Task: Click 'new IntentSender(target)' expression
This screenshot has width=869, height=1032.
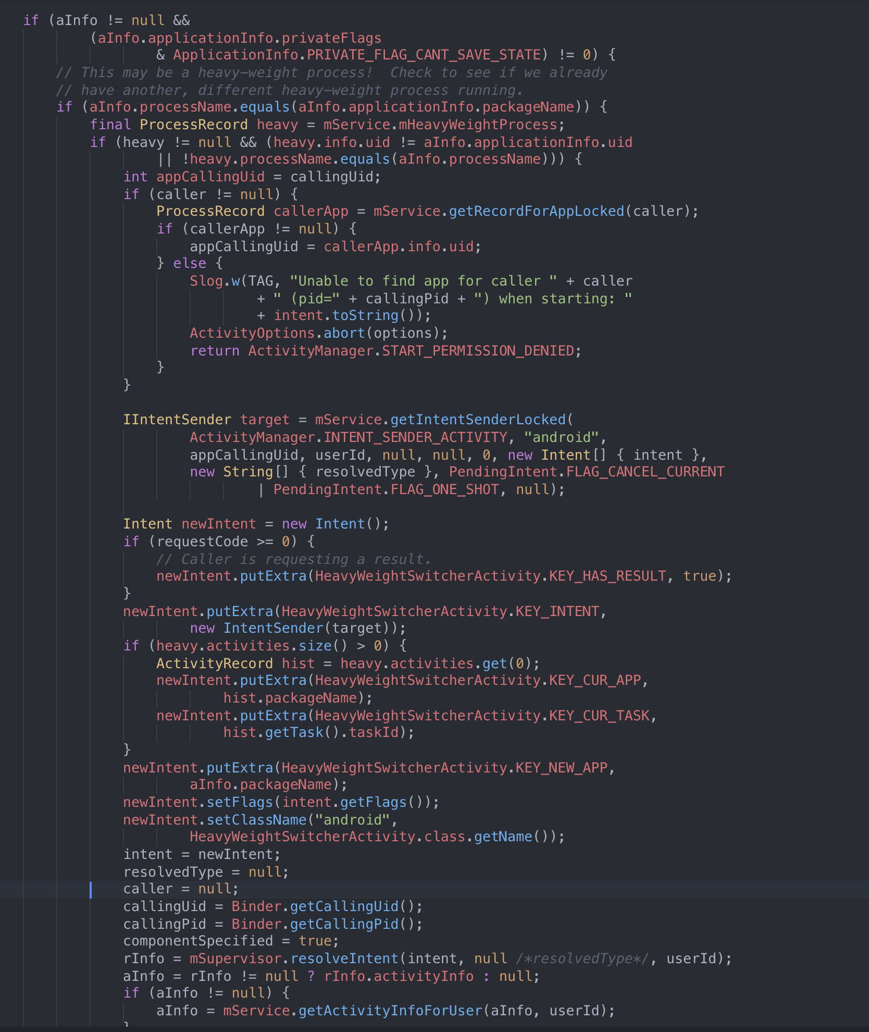Action: pos(294,628)
